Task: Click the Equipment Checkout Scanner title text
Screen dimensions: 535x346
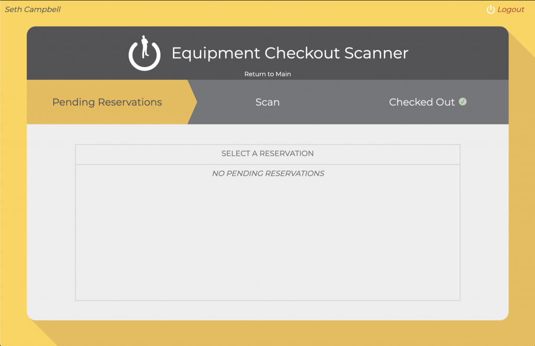Action: (289, 53)
